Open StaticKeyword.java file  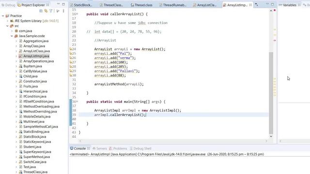(x=37, y=142)
